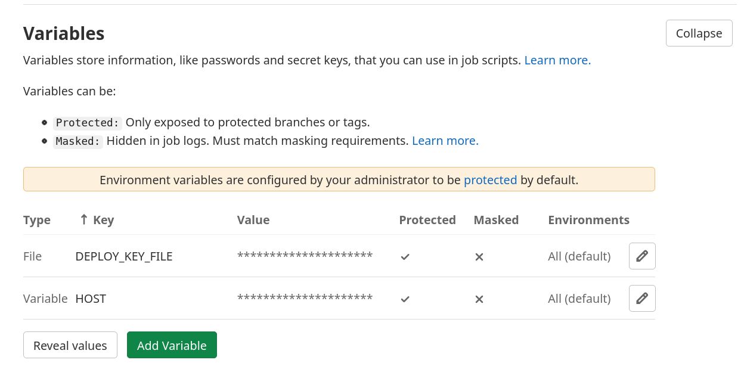
Task: Open Learn more about masking requirements
Action: coord(445,141)
